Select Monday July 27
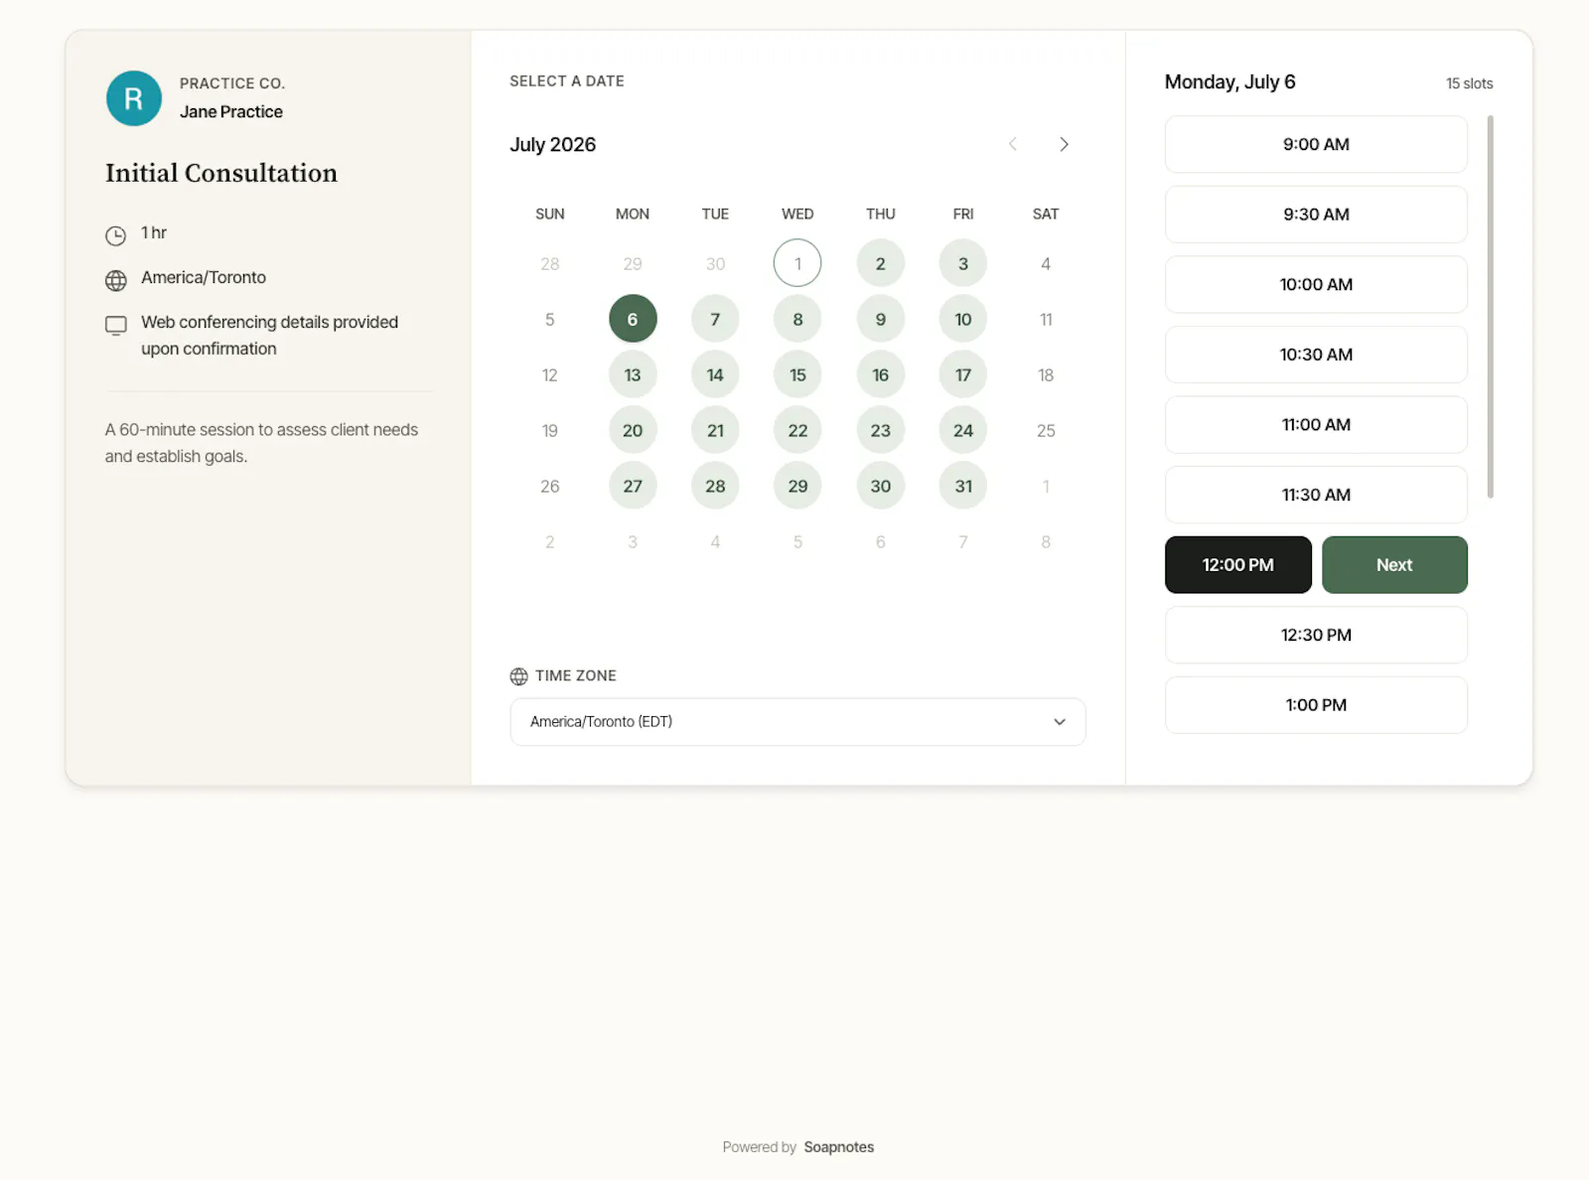The height and width of the screenshot is (1180, 1589). pyautogui.click(x=633, y=486)
